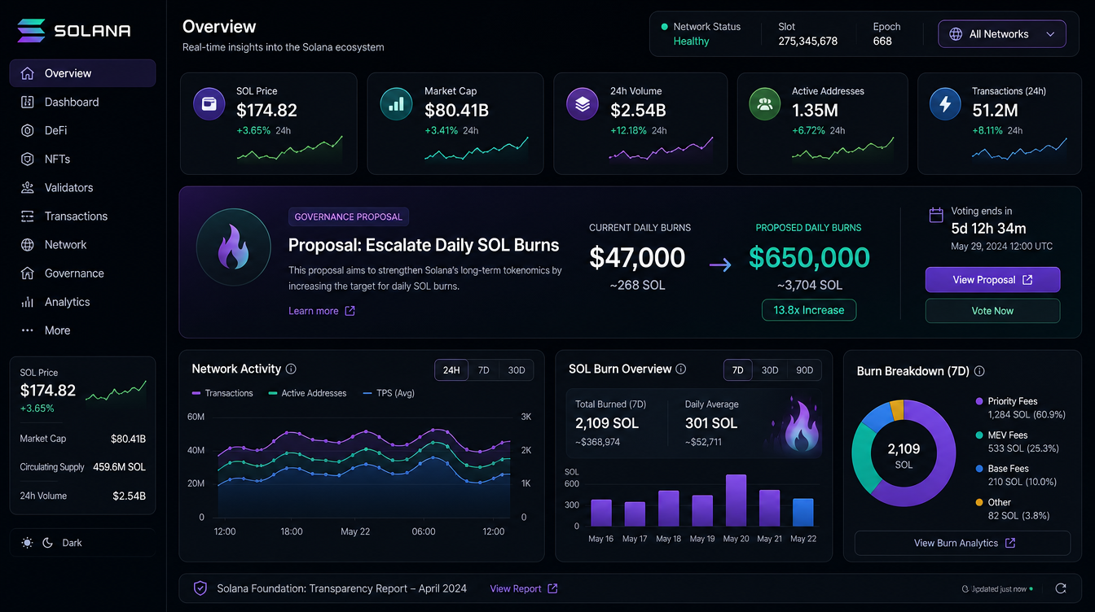
Task: Click the refresh icon in footer bar
Action: pos(1060,588)
